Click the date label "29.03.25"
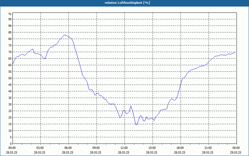The height and width of the screenshot is (156, 249). point(236,153)
